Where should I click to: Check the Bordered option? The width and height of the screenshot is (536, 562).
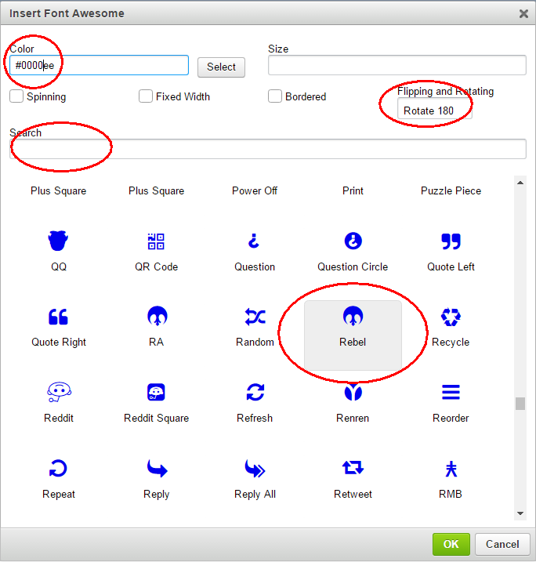[275, 96]
